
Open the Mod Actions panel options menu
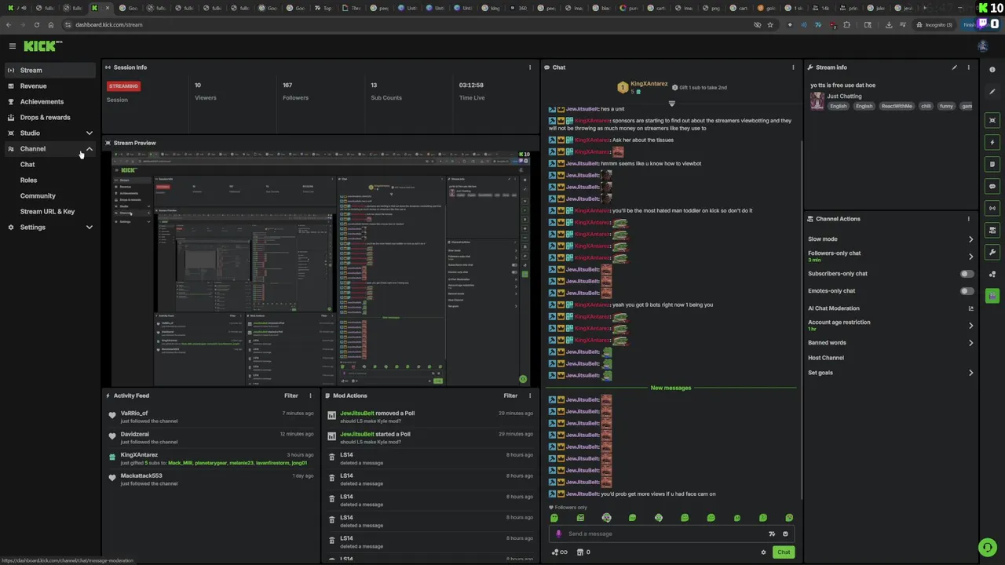coord(529,395)
